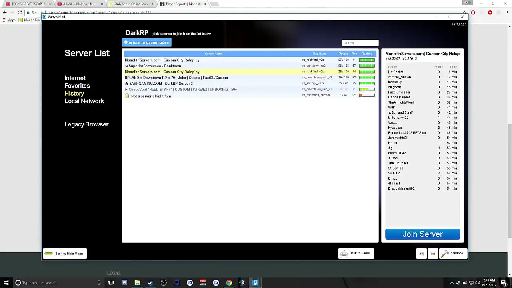
Task: Select the ChaosVoid NEED STAFF server row
Action: (250, 89)
